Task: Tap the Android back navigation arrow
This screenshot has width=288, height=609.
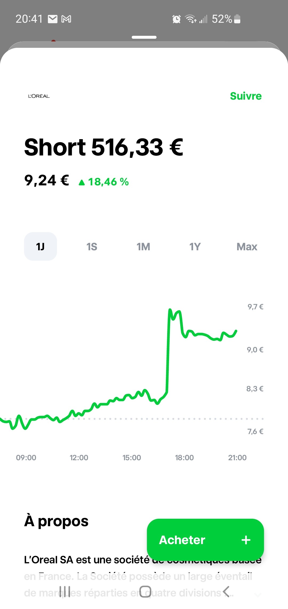Action: click(x=226, y=591)
